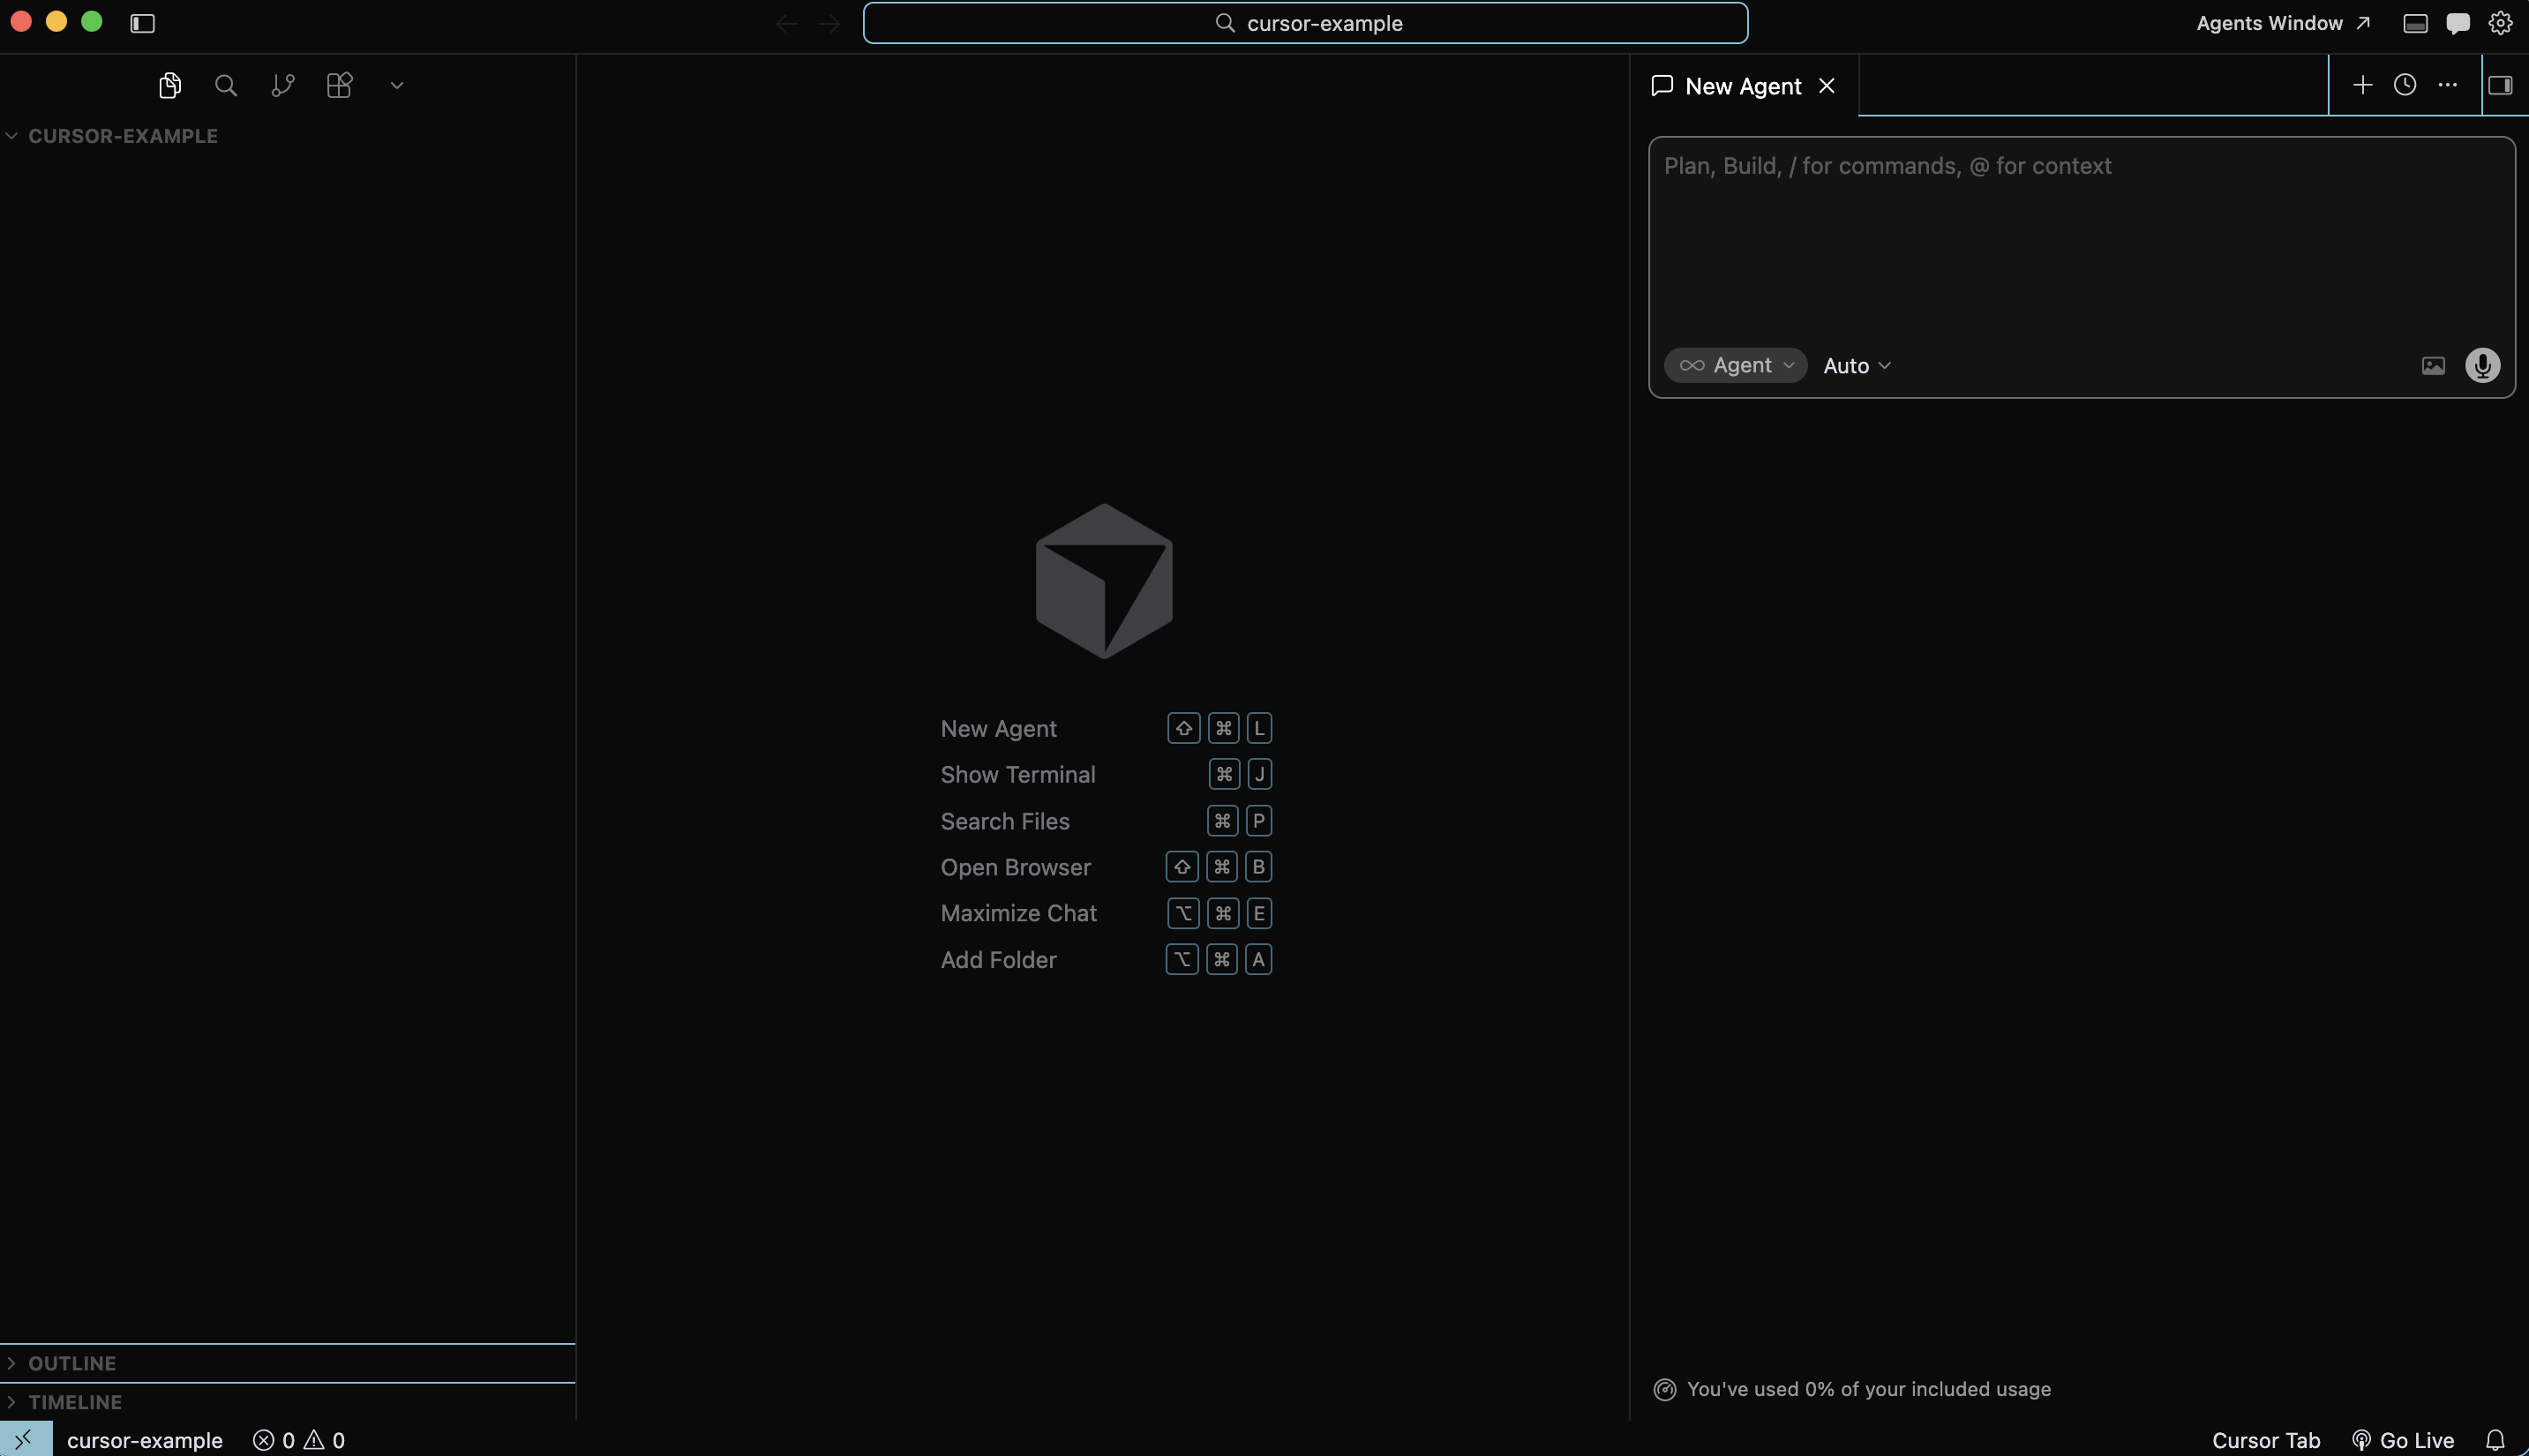Start voice input with microphone button
The image size is (2529, 1456).
pyautogui.click(x=2482, y=366)
